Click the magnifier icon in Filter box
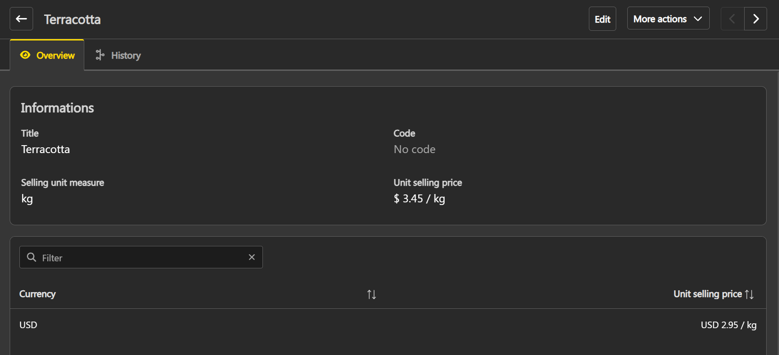 coord(31,257)
